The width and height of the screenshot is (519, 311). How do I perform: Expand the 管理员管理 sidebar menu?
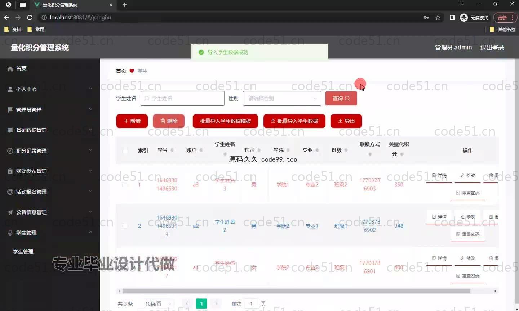click(x=50, y=109)
